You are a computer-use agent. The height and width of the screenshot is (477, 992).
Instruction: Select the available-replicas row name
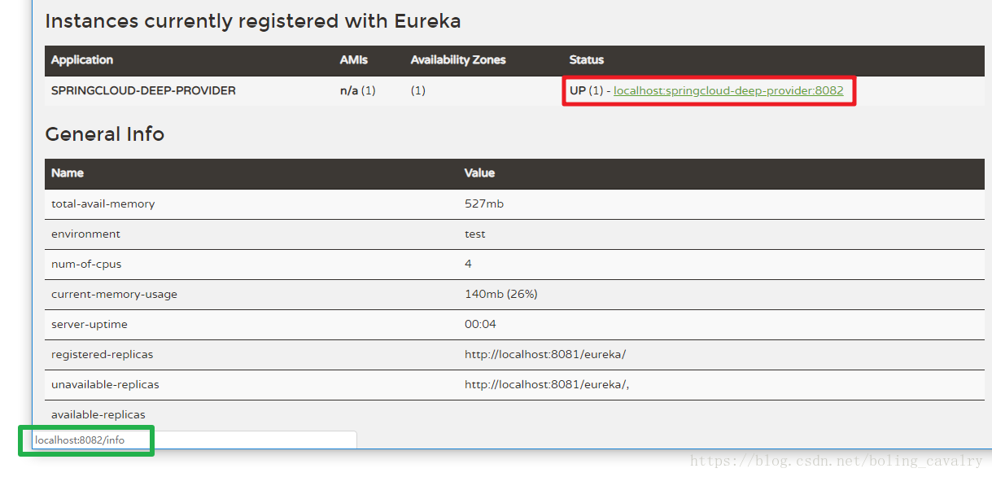coord(98,414)
